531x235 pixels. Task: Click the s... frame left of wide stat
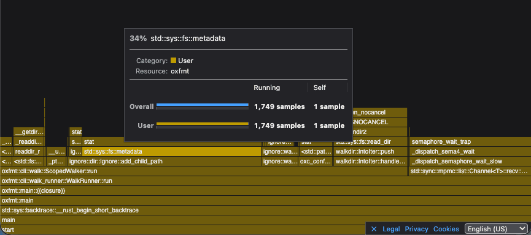pos(76,142)
